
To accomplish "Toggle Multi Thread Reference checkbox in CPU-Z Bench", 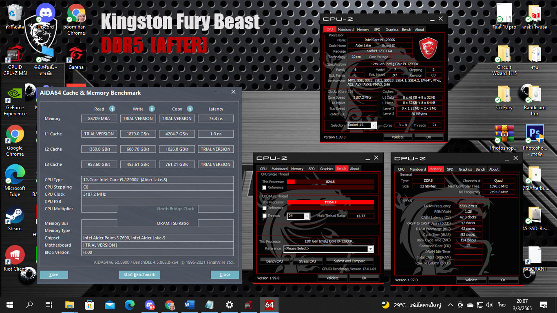I will coord(265,208).
